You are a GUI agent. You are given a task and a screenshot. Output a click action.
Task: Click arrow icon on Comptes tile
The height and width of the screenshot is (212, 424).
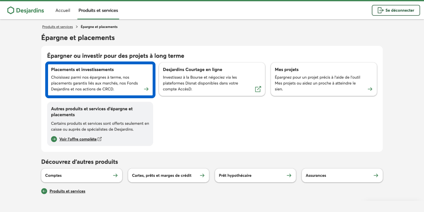click(115, 175)
